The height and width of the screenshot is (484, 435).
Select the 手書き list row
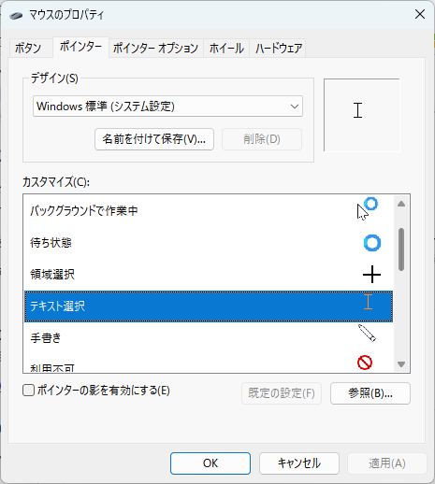[209, 337]
